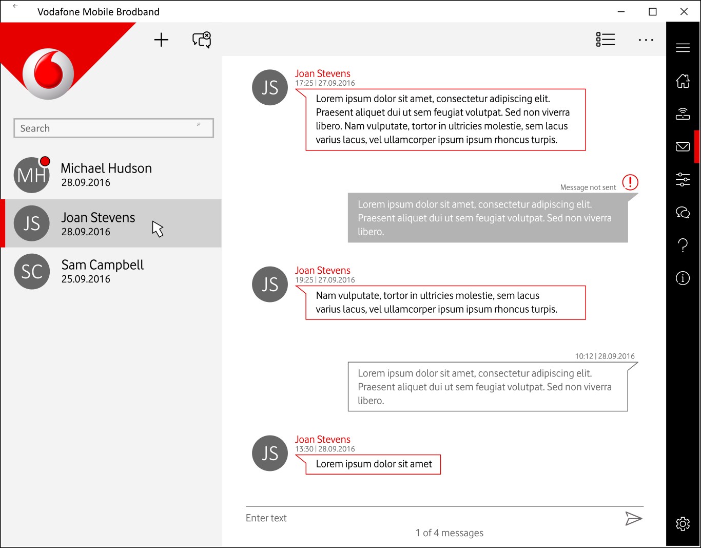Open Michael Hudson conversation

click(x=111, y=175)
